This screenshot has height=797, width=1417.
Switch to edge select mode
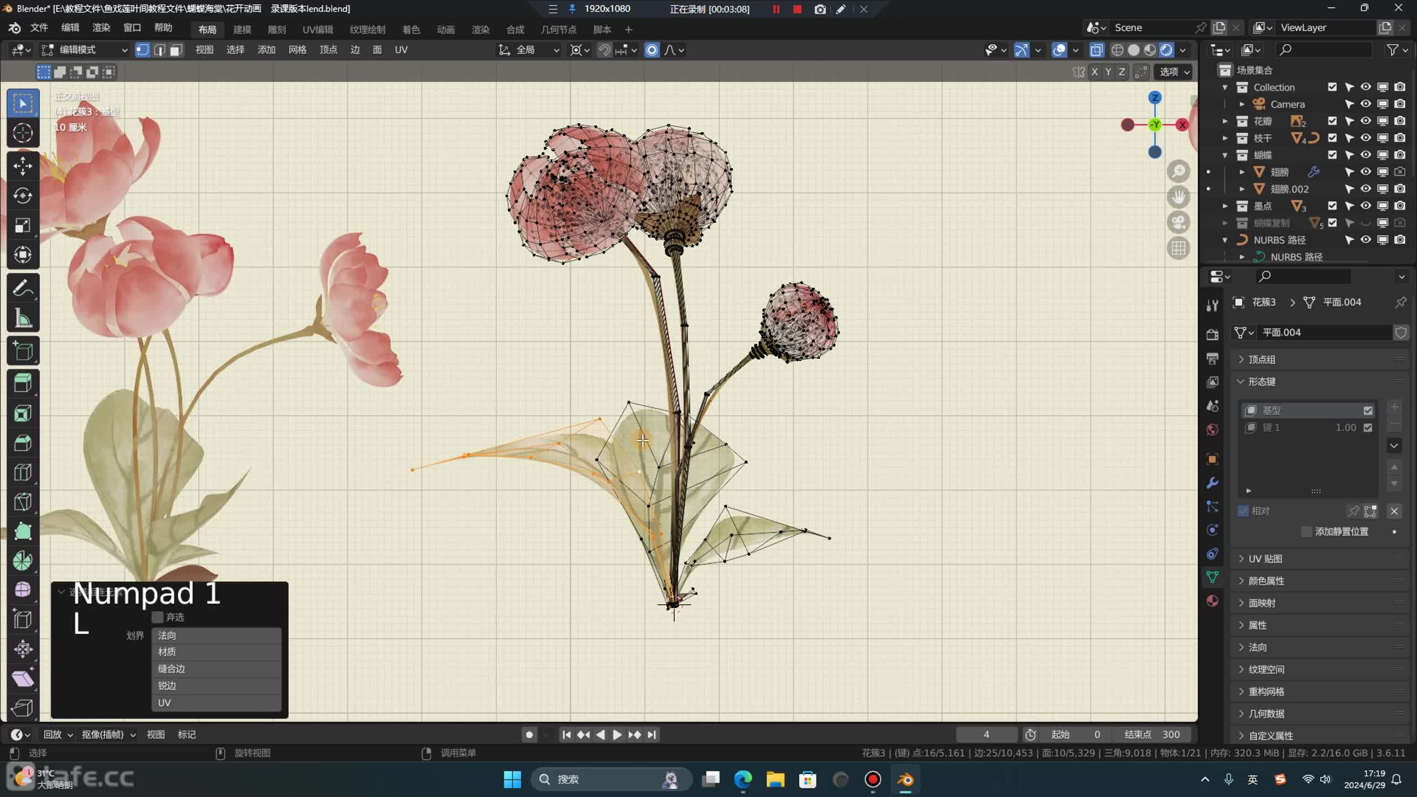(x=159, y=50)
